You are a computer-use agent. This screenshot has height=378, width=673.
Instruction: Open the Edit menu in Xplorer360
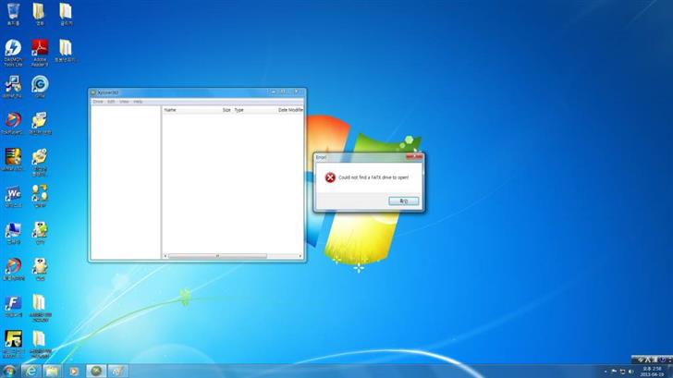[x=111, y=102]
